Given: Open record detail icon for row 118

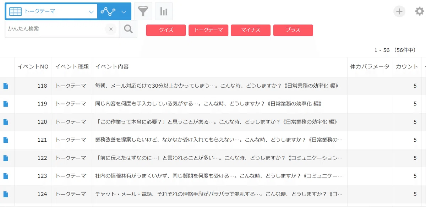Looking at the screenshot, I should click(x=6, y=86).
